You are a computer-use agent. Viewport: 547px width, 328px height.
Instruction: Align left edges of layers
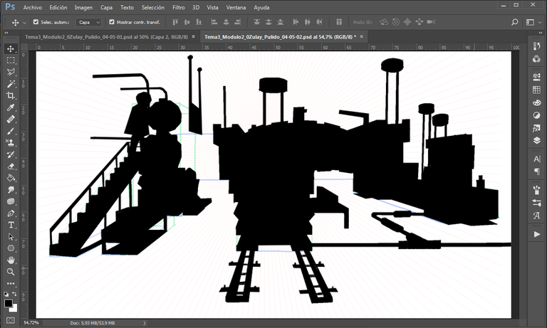tap(214, 22)
